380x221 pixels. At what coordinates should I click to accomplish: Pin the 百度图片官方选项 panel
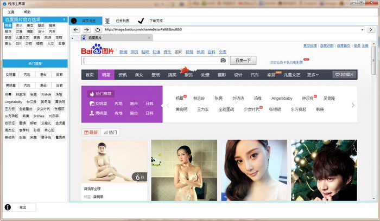(64, 19)
